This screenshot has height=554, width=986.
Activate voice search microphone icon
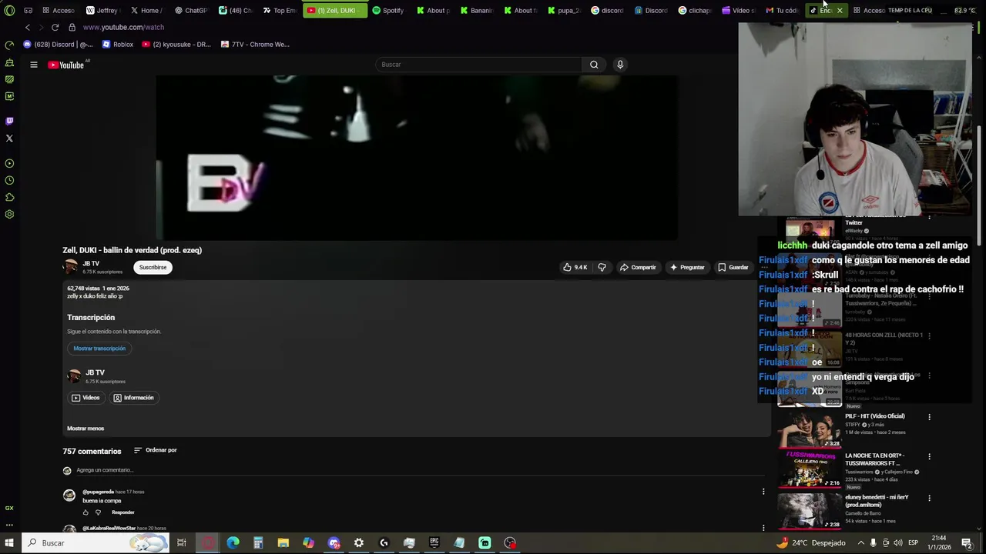tap(620, 65)
